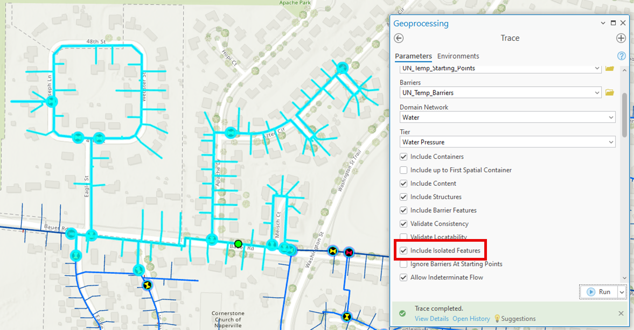Select cyan valve on Aztec Cir
Viewport: 634px width, 330px height.
pyautogui.click(x=231, y=132)
